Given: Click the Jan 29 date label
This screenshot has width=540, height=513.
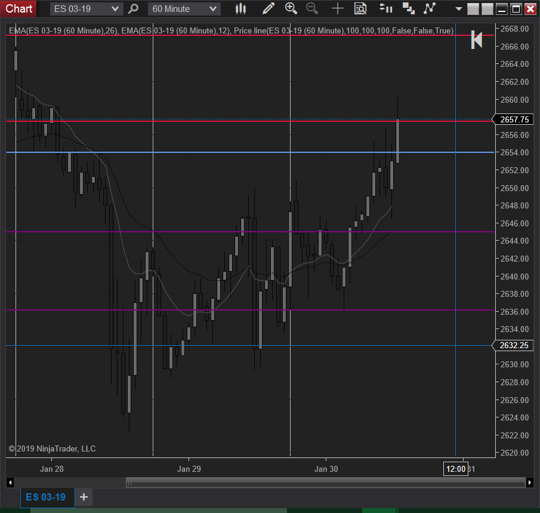Looking at the screenshot, I should [189, 469].
